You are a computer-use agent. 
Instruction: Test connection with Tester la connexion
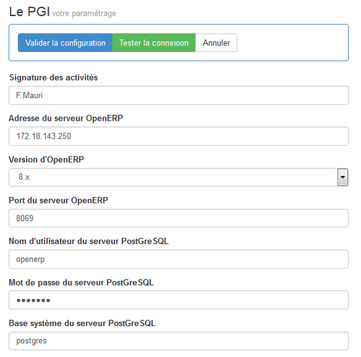[154, 43]
